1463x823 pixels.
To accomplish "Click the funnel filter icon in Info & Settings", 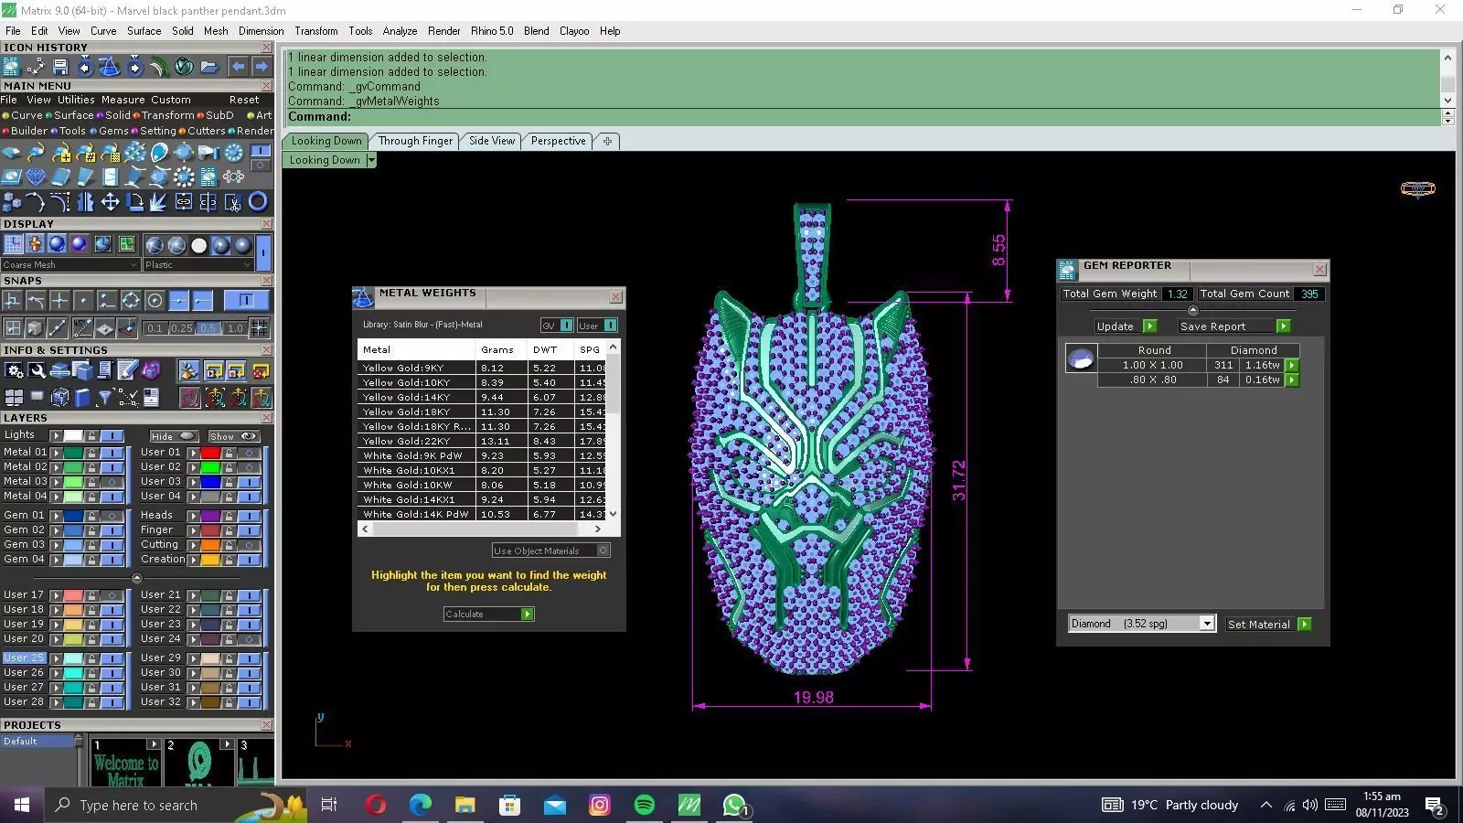I will click(x=104, y=397).
